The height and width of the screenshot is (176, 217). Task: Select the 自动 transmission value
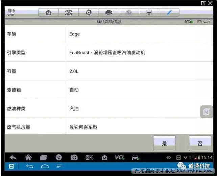coord(74,90)
